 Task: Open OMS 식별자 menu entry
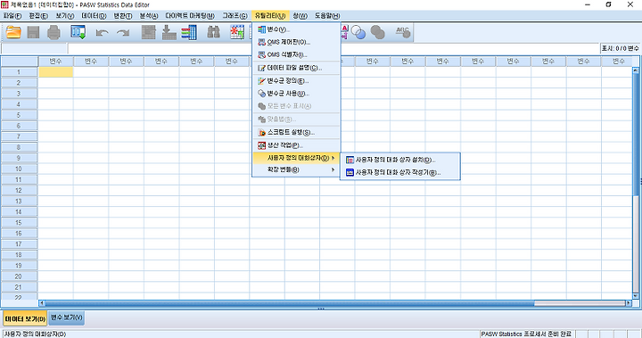296,54
